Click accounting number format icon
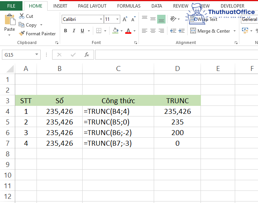Screen dimensions: 258x203 (245, 30)
